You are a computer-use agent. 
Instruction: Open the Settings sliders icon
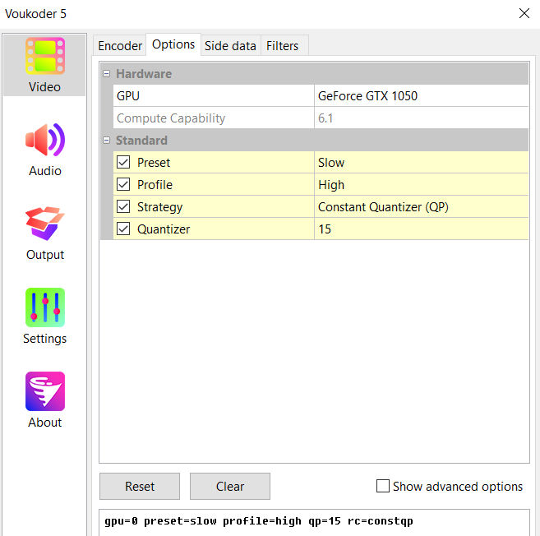tap(44, 307)
